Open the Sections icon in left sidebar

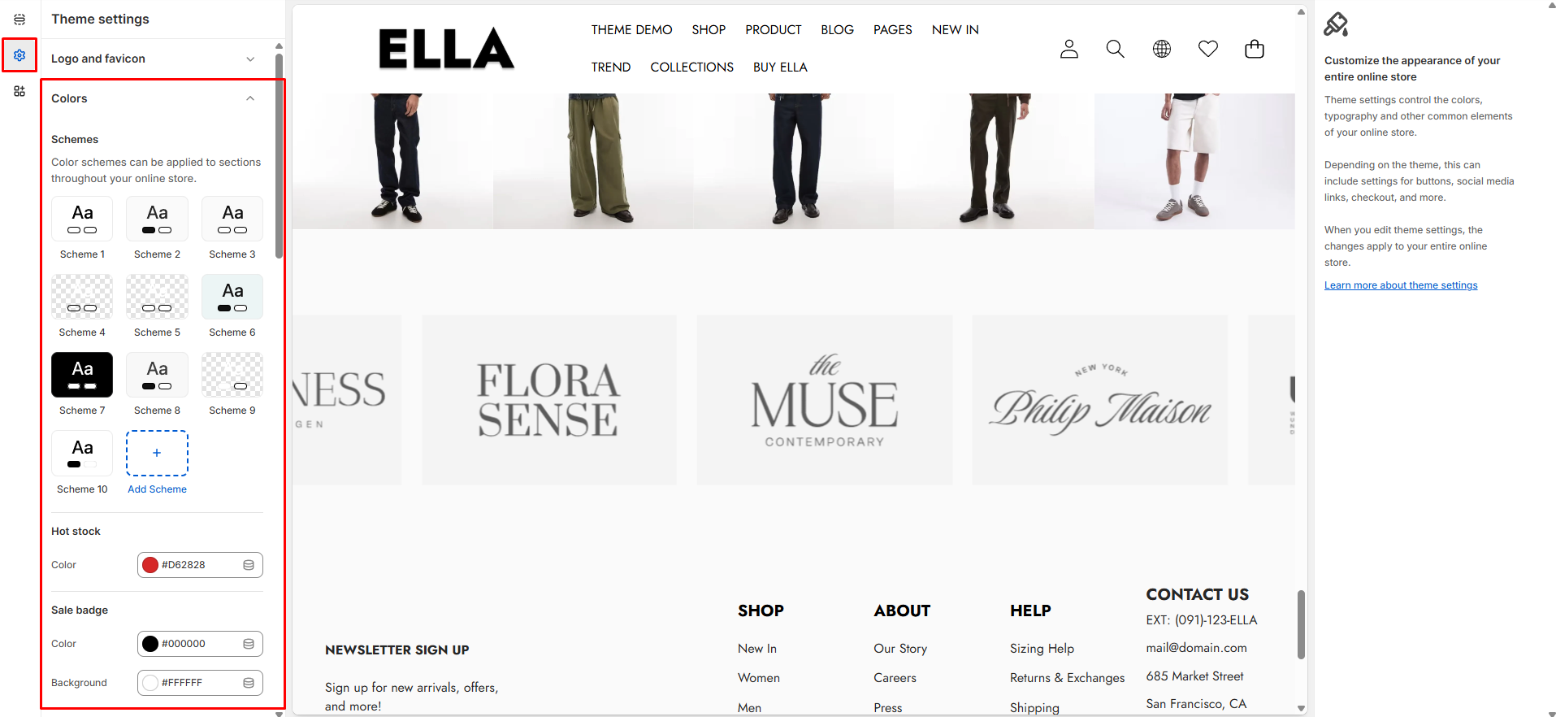pos(20,19)
